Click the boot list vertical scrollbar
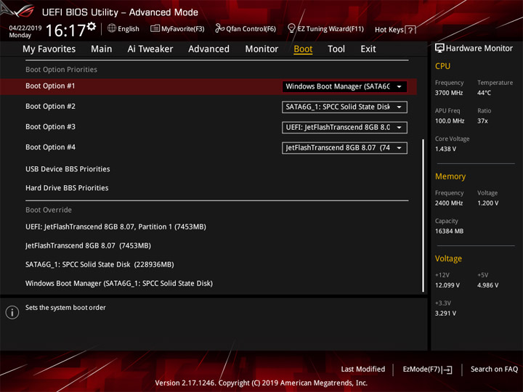This screenshot has height=392, width=523. tap(423, 216)
